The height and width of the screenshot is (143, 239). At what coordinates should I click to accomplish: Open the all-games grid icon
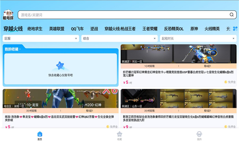click(x=235, y=29)
